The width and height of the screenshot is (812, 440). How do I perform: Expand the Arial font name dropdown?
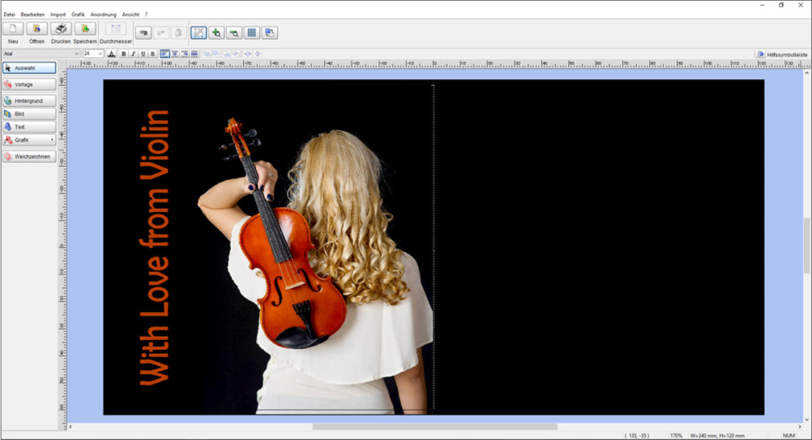pyautogui.click(x=77, y=53)
